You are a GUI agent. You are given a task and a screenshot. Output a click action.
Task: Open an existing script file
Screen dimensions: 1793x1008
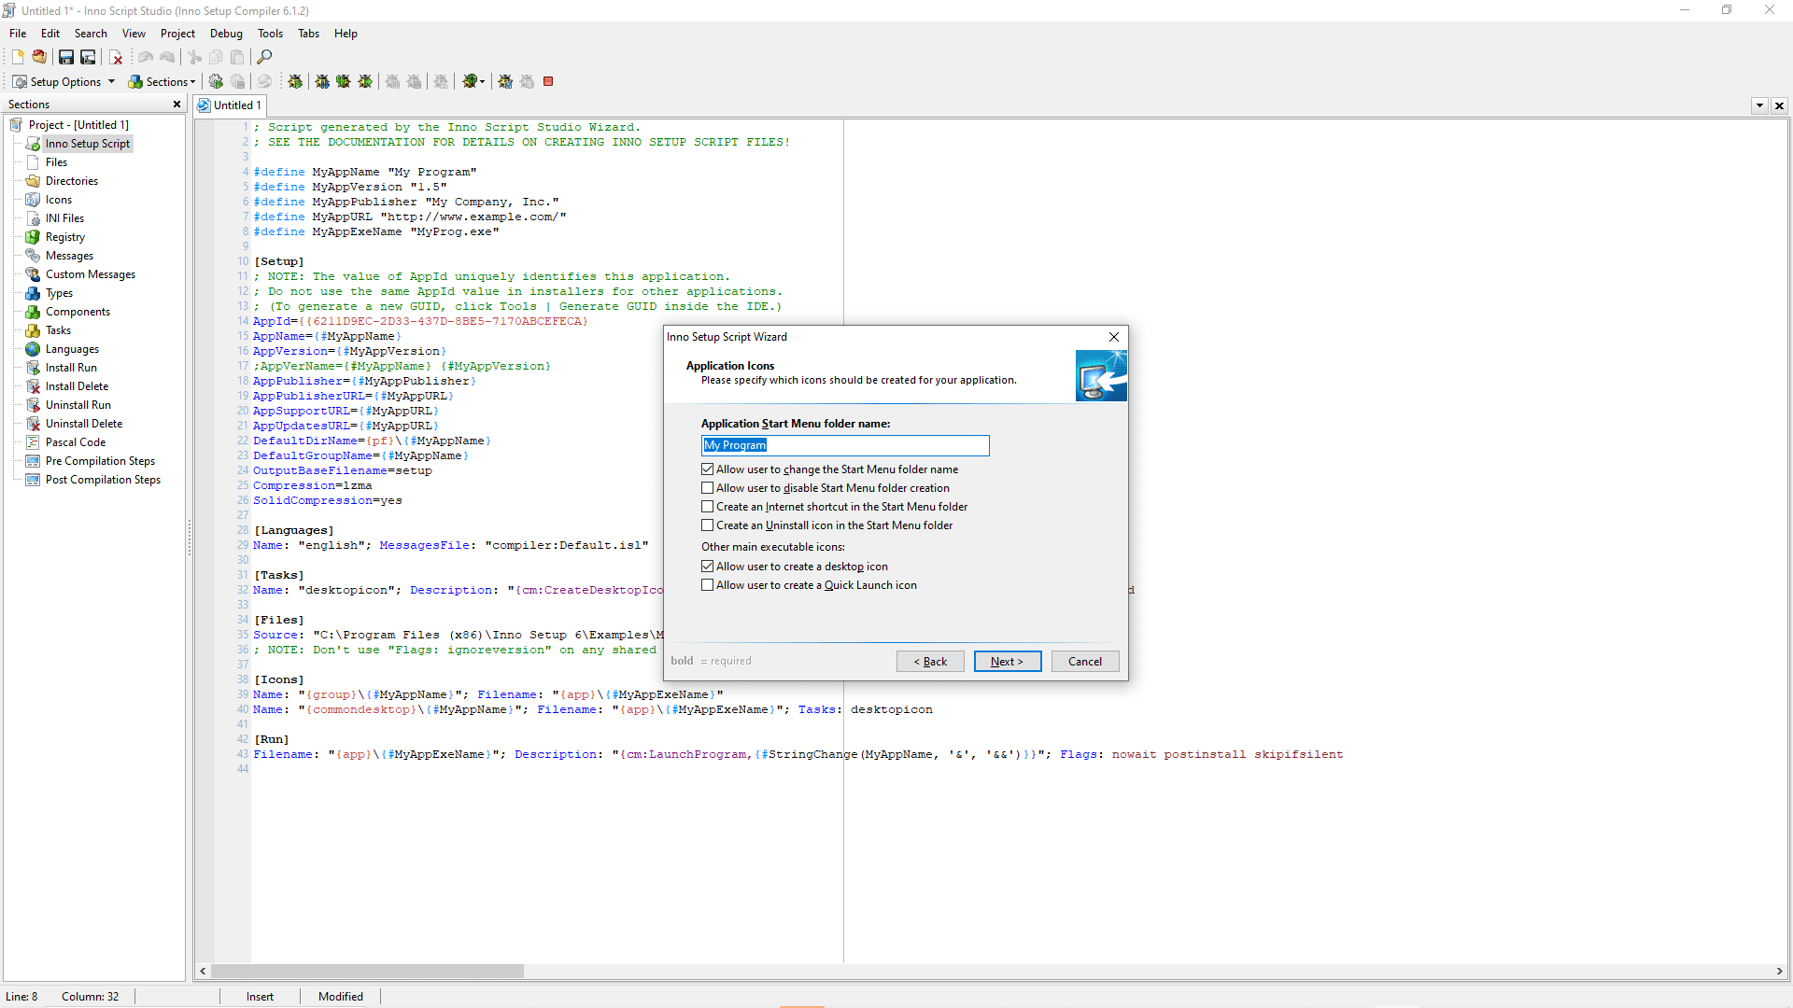coord(39,57)
